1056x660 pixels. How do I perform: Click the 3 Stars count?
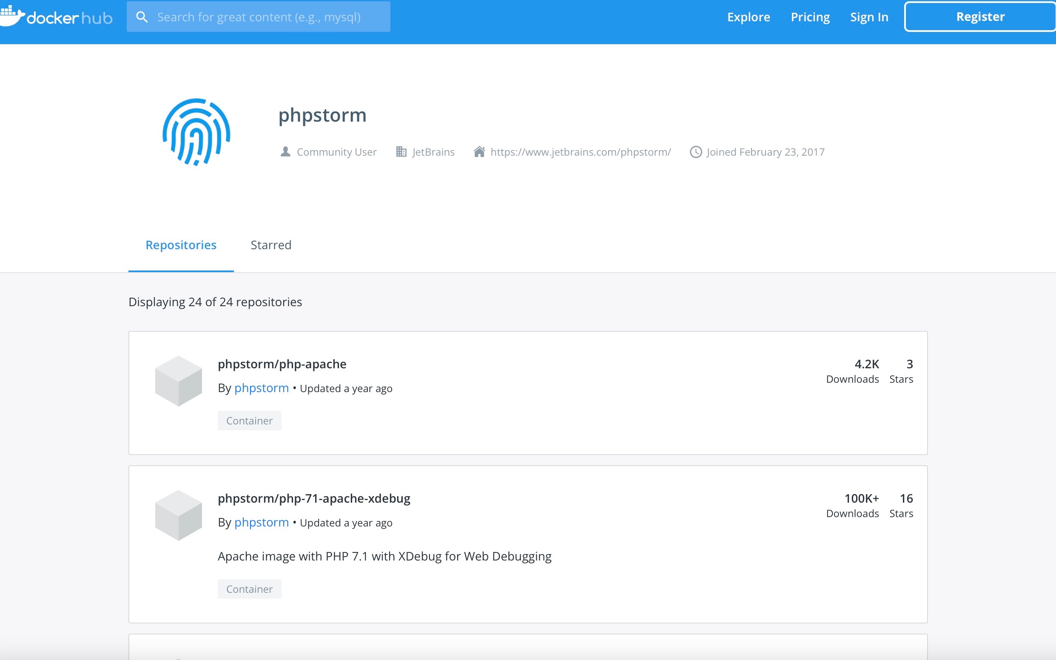(x=901, y=371)
